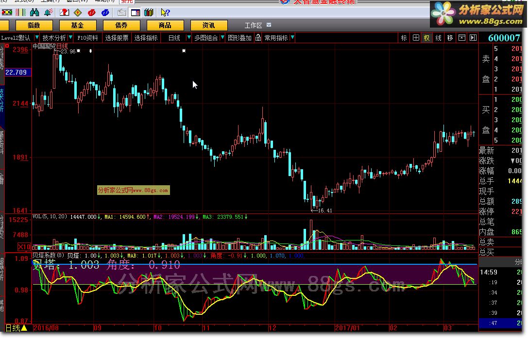This screenshot has height=338, width=528.
Task: Open the binoculars search tool
Action: (x=34, y=13)
